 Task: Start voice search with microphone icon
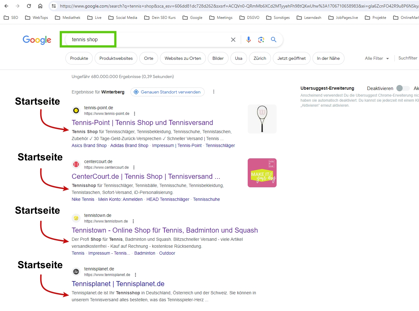248,40
